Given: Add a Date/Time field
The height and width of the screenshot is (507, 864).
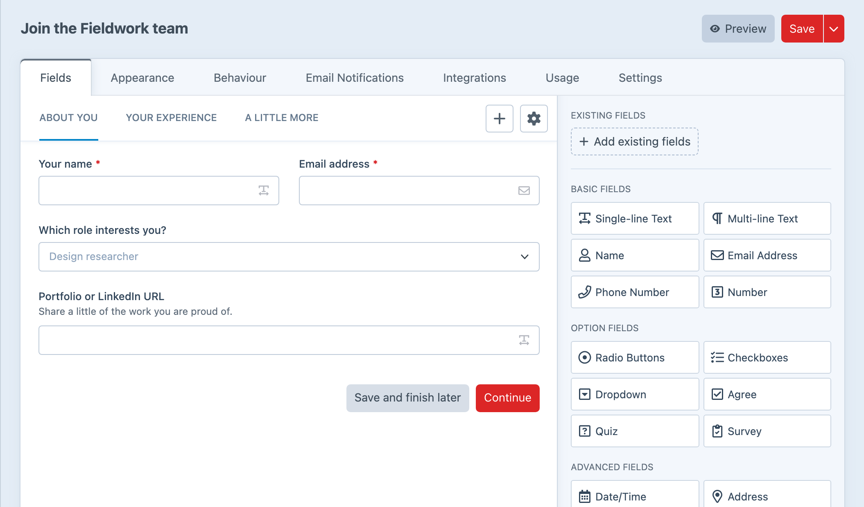Looking at the screenshot, I should pos(635,494).
